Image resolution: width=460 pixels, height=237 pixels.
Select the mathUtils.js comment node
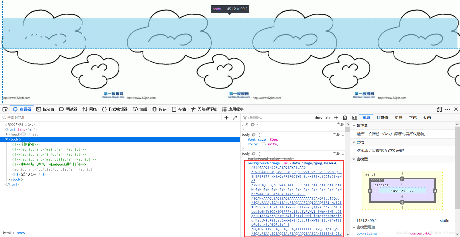coord(55,159)
